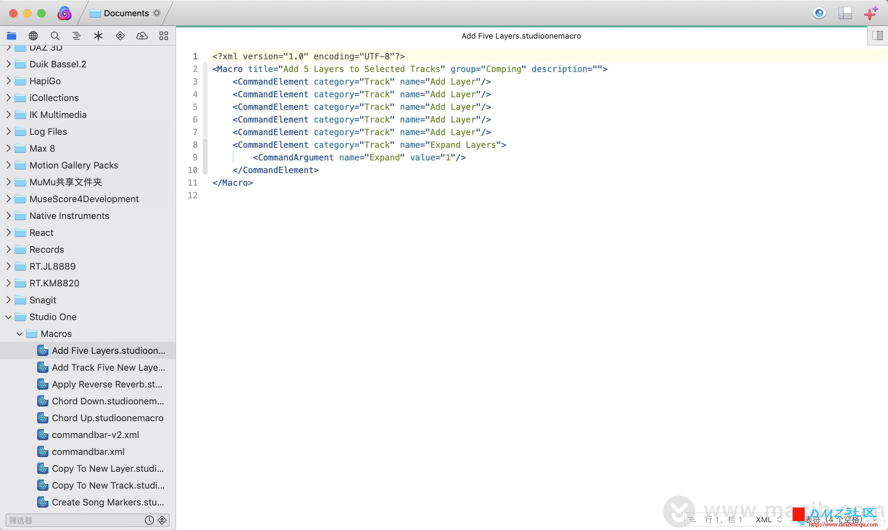Click the Expand Layers name value on line 8
Viewport: 888px width, 530px height.
(x=463, y=145)
